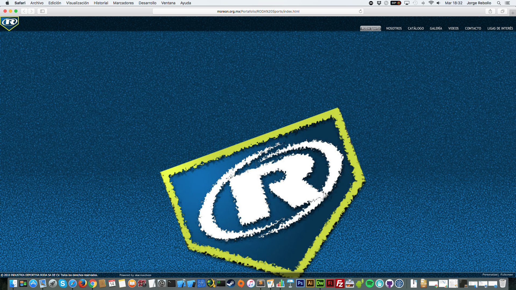Screen dimensions: 516x290
Task: Visit the GALERÍA page
Action: click(436, 28)
